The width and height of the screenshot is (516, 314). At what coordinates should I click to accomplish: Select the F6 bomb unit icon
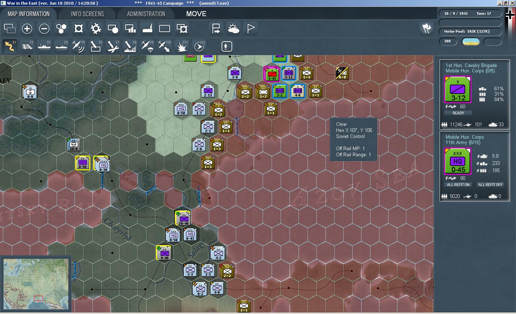[95, 46]
